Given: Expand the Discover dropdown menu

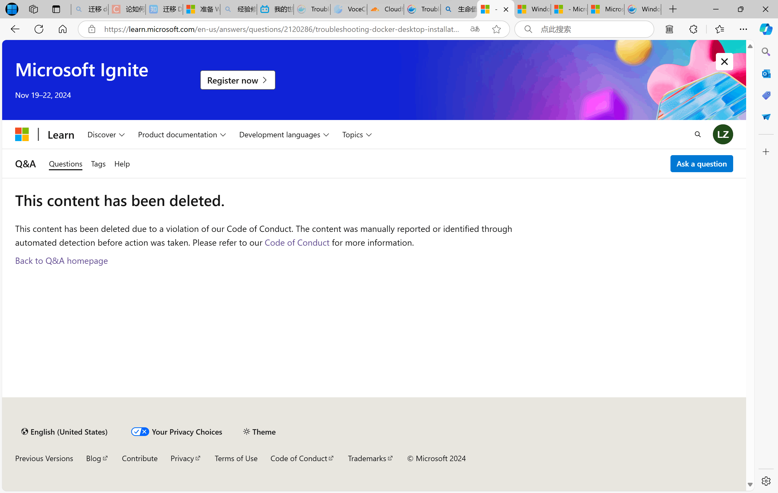Looking at the screenshot, I should (106, 135).
